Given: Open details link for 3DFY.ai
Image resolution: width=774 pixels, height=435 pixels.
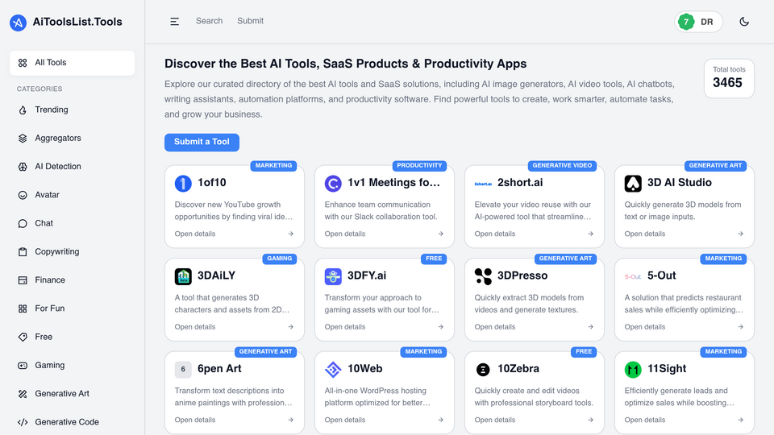Looking at the screenshot, I should point(345,326).
